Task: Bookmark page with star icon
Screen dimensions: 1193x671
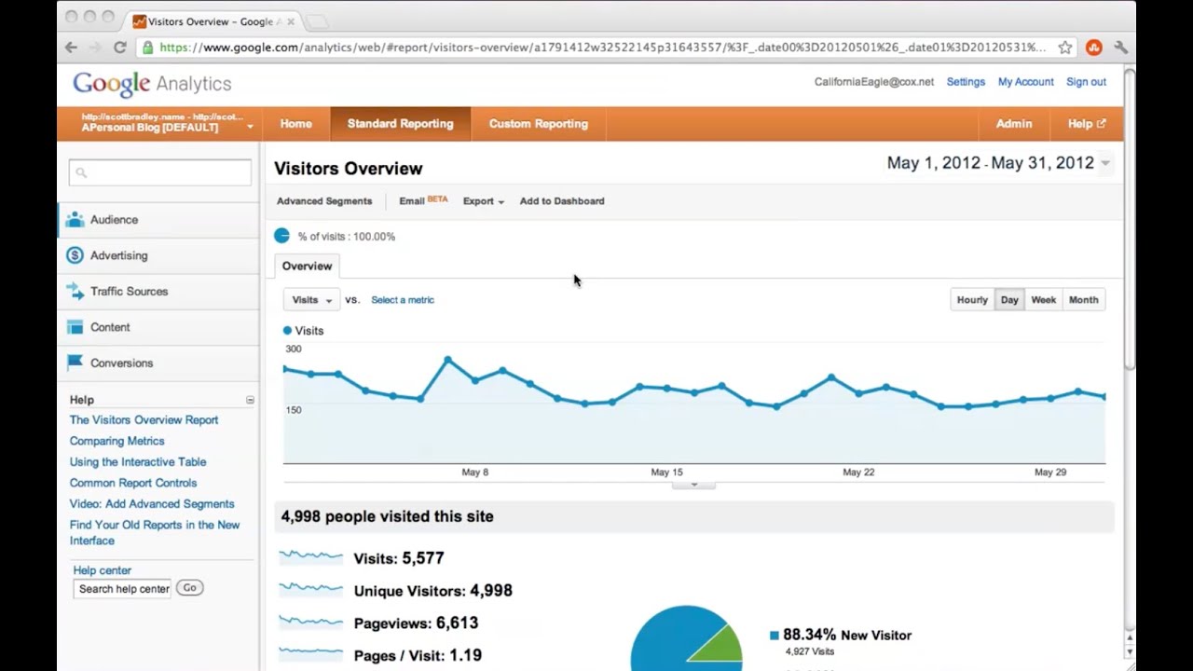Action: (x=1065, y=48)
